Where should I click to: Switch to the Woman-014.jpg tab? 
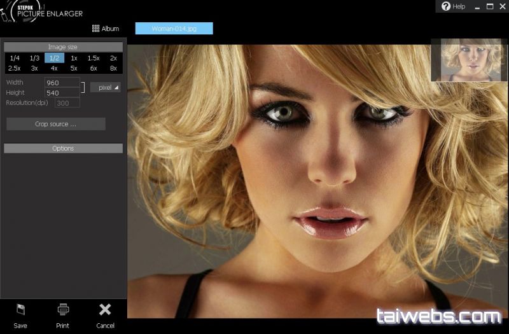[x=174, y=29]
